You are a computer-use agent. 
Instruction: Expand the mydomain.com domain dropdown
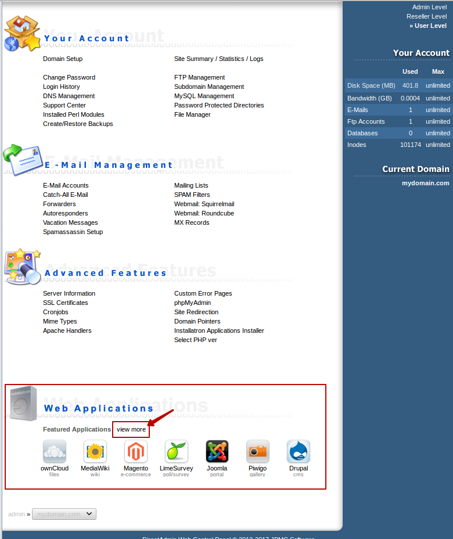(64, 514)
